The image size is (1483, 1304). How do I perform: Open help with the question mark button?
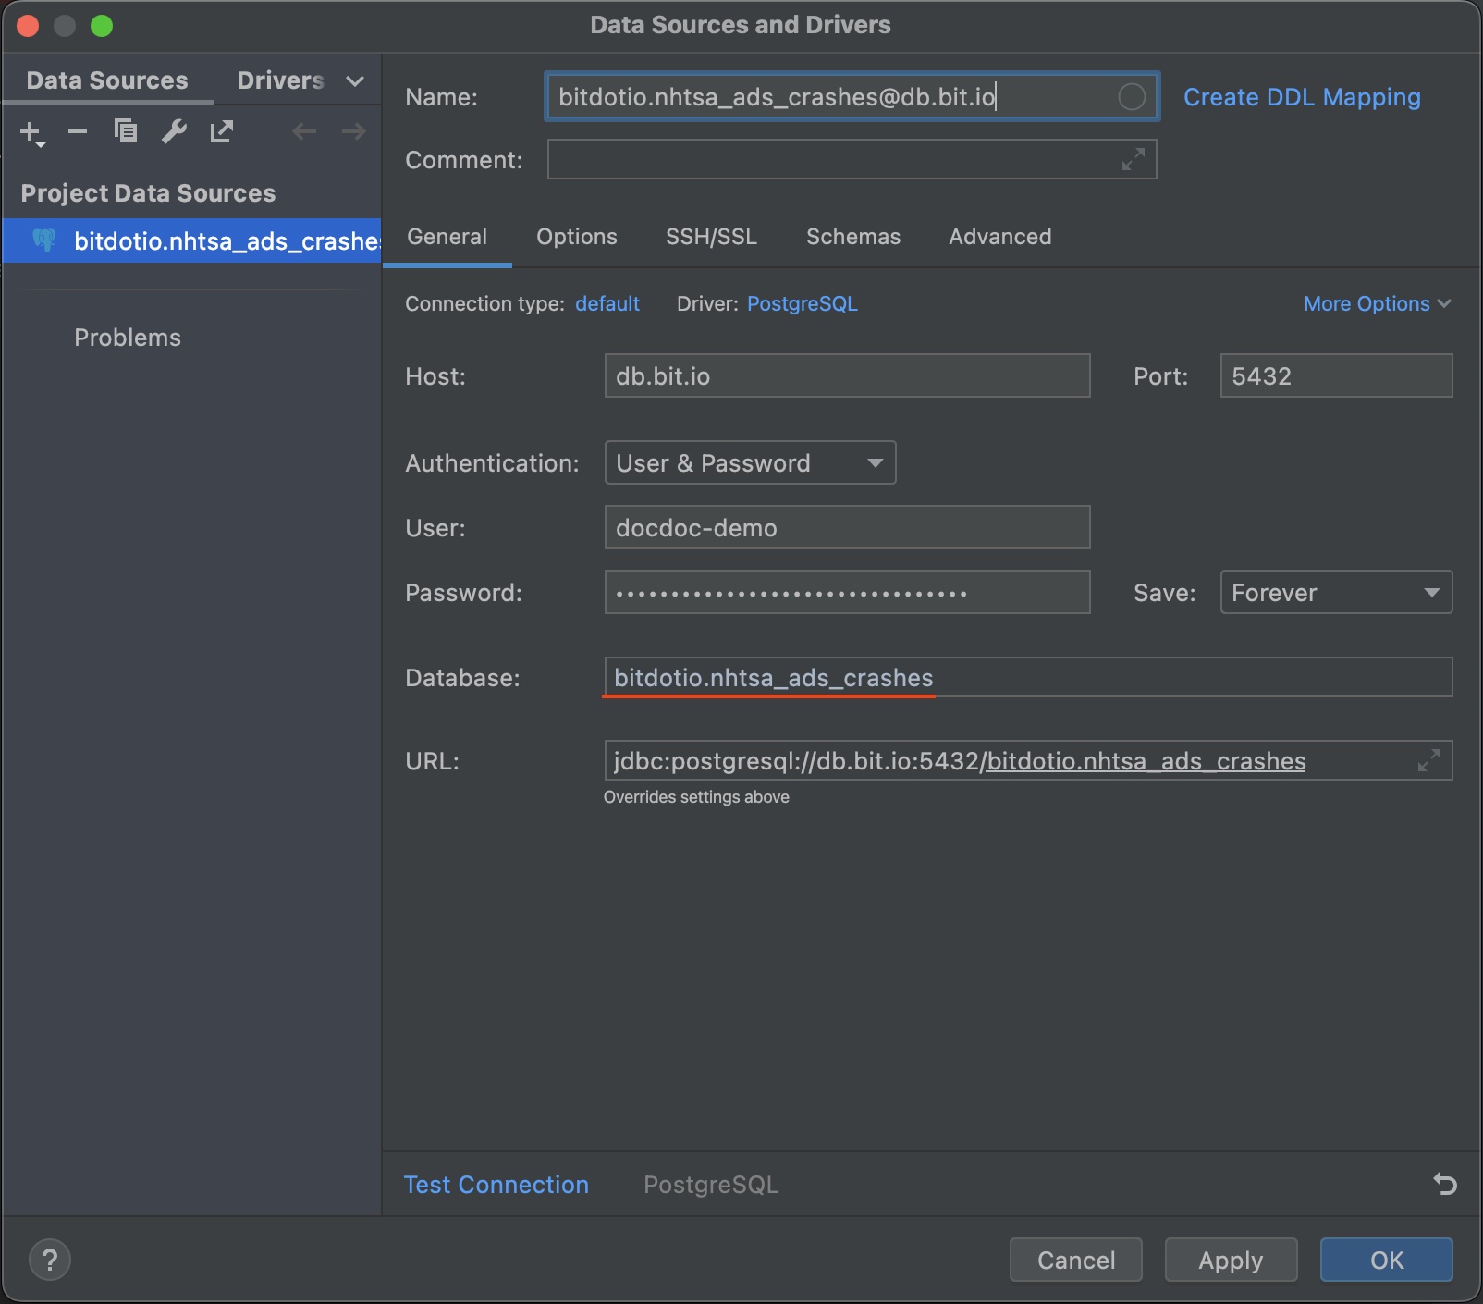(50, 1260)
